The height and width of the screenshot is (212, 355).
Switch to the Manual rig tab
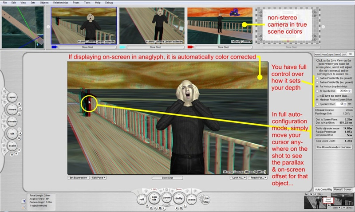tap(338, 189)
